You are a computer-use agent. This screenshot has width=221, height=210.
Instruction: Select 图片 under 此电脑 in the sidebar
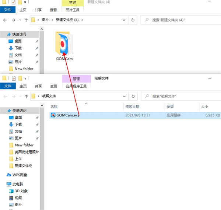coord(18,204)
